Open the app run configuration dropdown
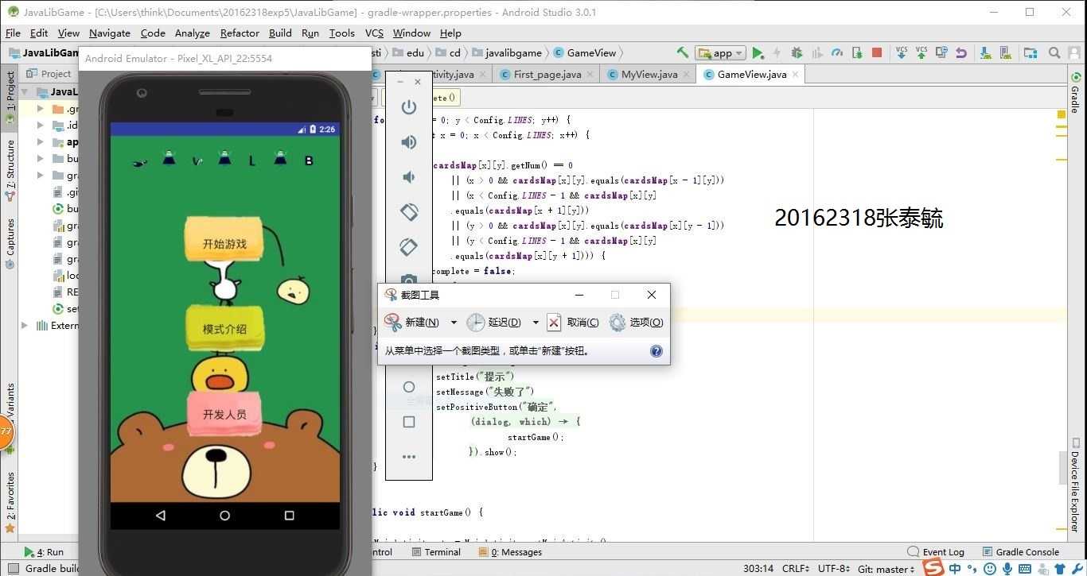 tap(720, 52)
